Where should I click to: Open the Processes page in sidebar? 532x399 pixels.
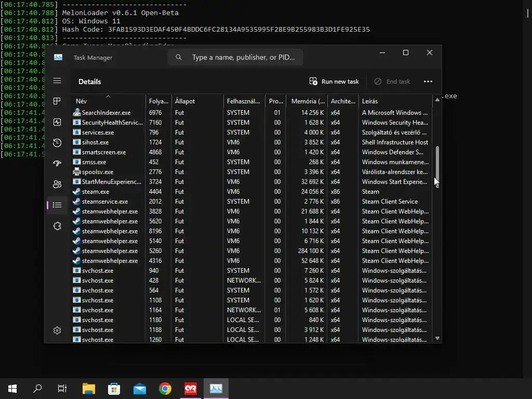tap(57, 101)
